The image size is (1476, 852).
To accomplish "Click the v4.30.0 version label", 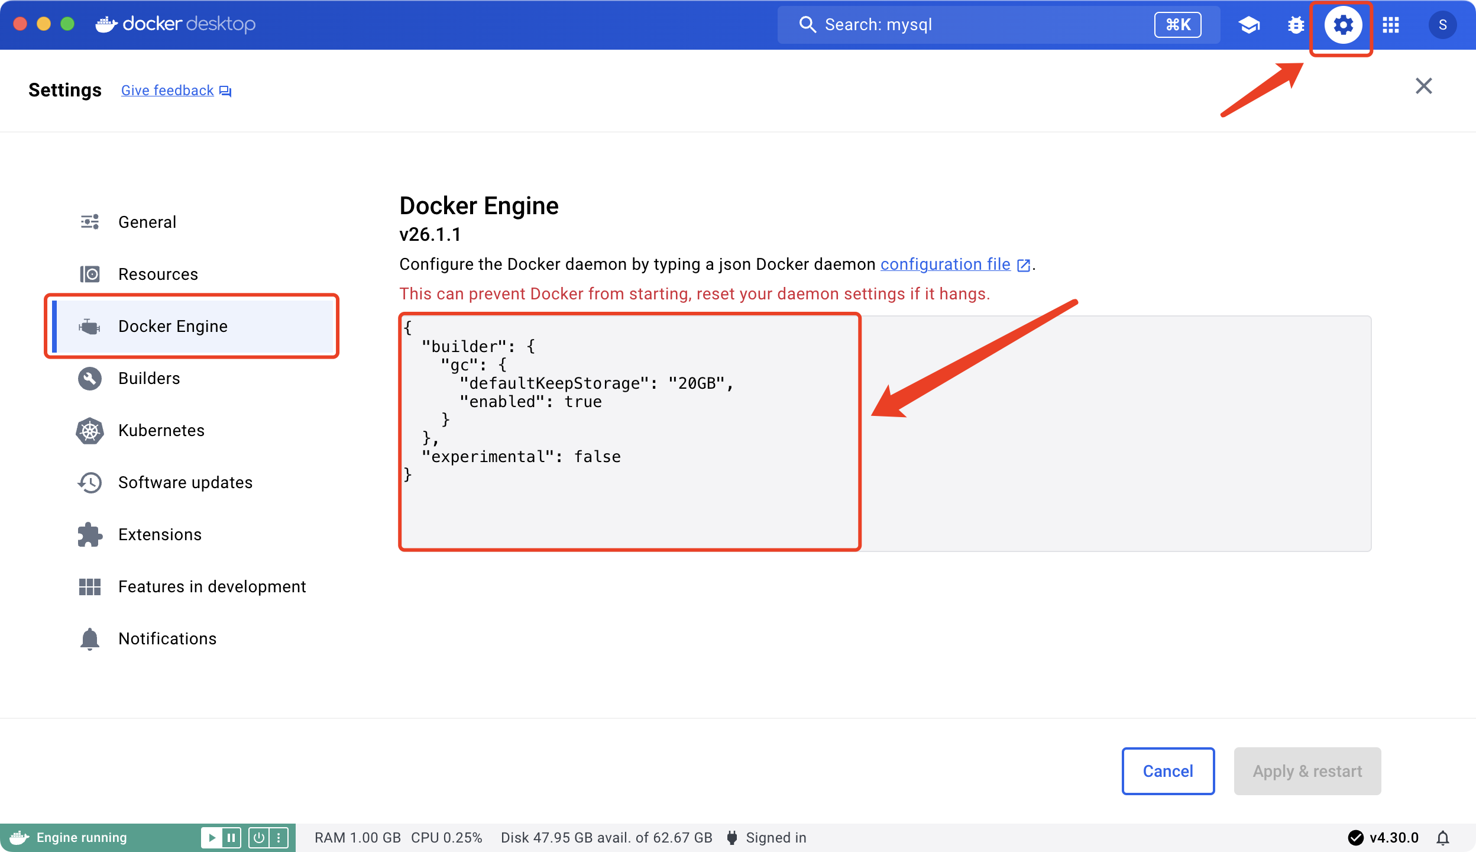I will pos(1394,837).
